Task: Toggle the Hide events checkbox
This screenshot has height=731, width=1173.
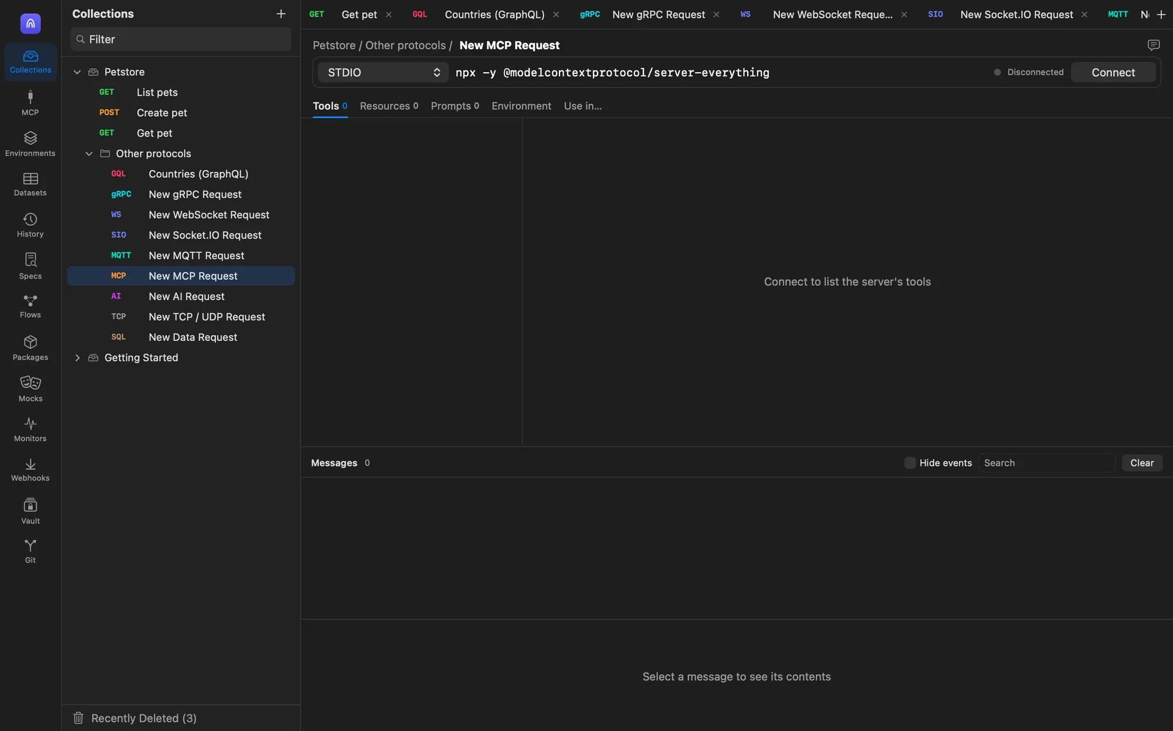Action: click(910, 463)
